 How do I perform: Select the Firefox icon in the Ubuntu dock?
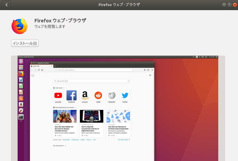click(21, 74)
